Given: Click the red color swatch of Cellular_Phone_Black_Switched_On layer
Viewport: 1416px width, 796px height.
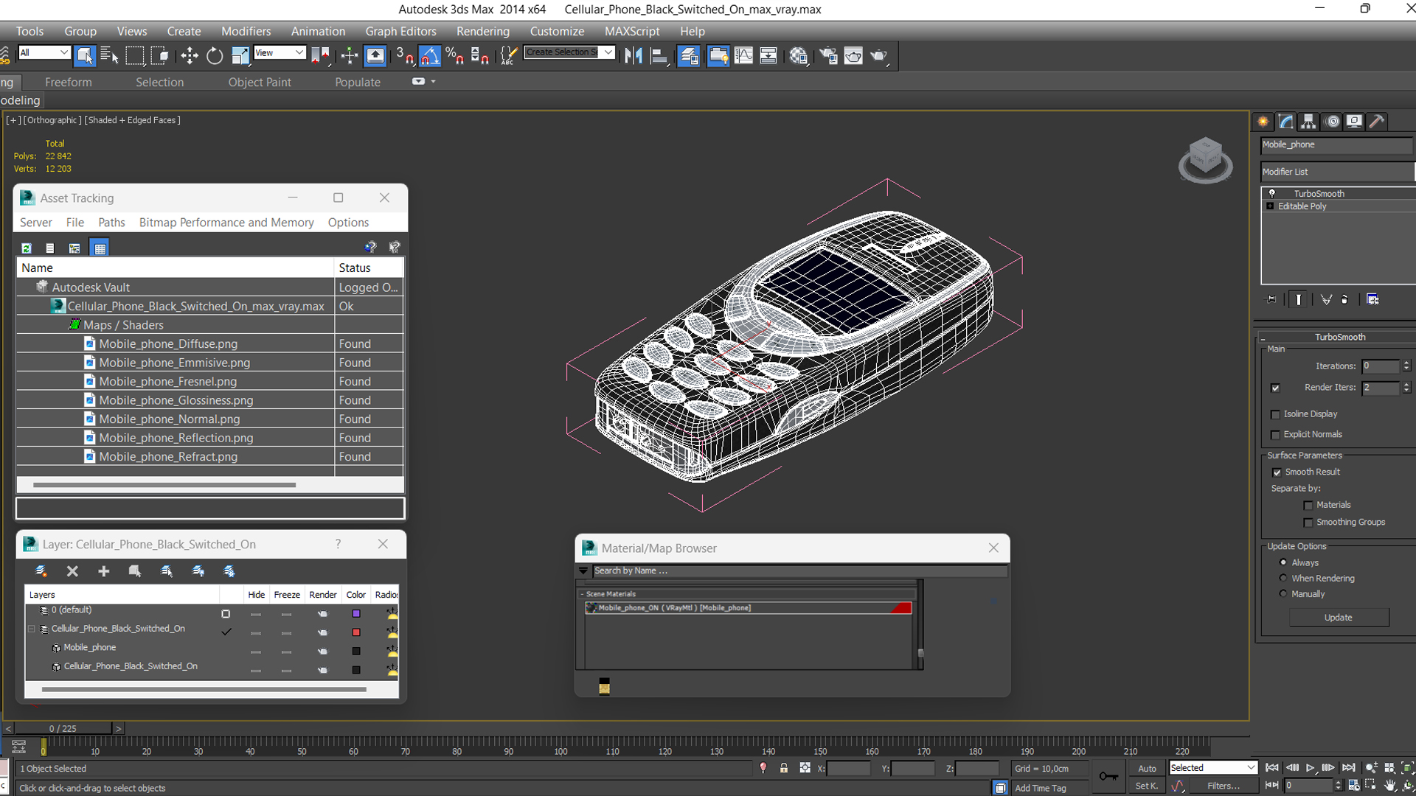Looking at the screenshot, I should click(356, 632).
